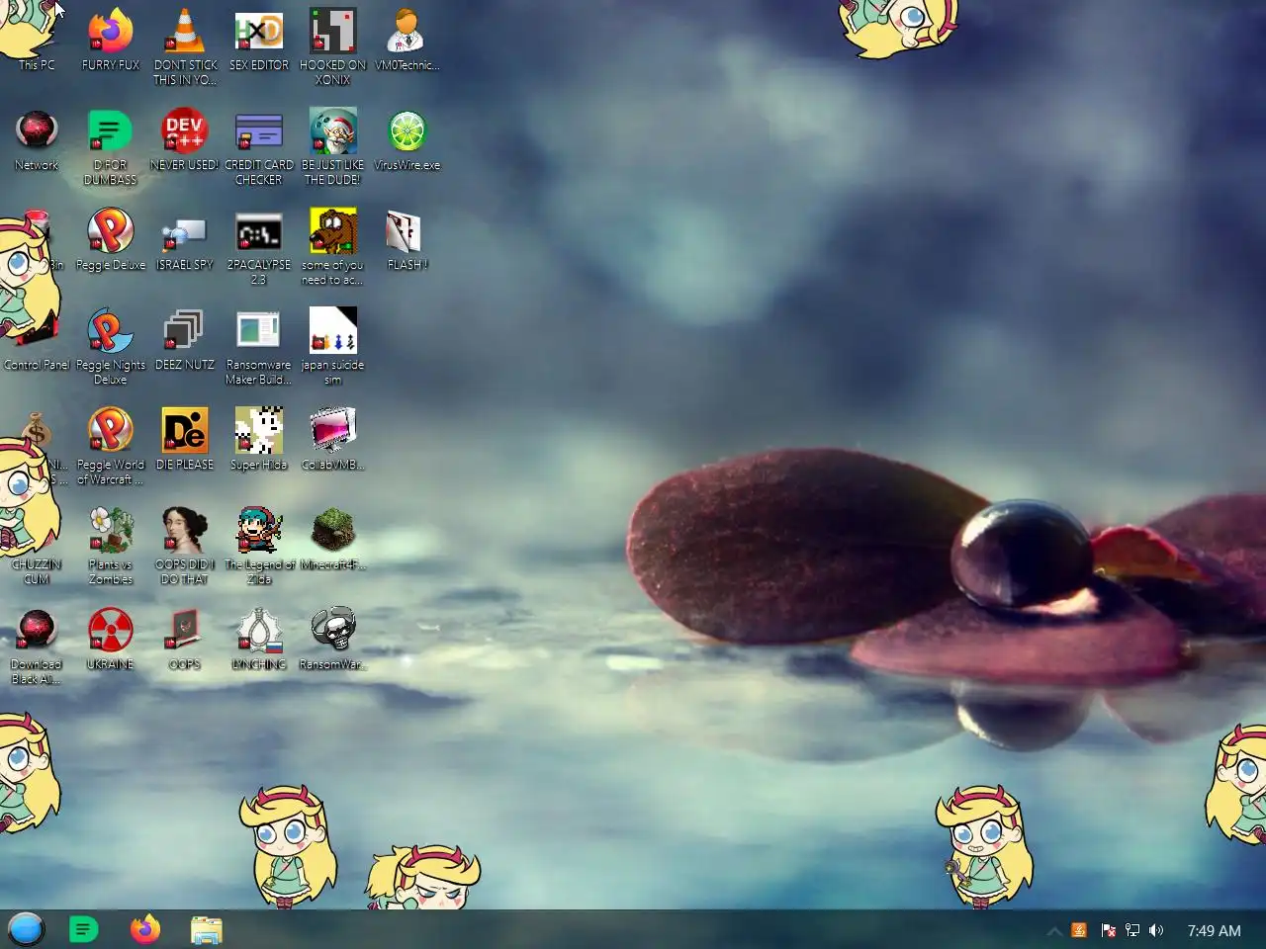The width and height of the screenshot is (1266, 949).
Task: Click the 7:49 AM taskbar clock
Action: point(1214,931)
